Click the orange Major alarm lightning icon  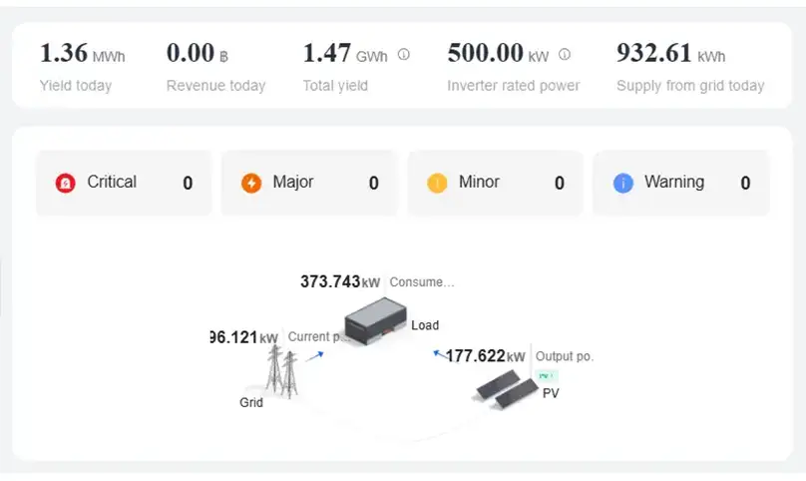pyautogui.click(x=251, y=183)
